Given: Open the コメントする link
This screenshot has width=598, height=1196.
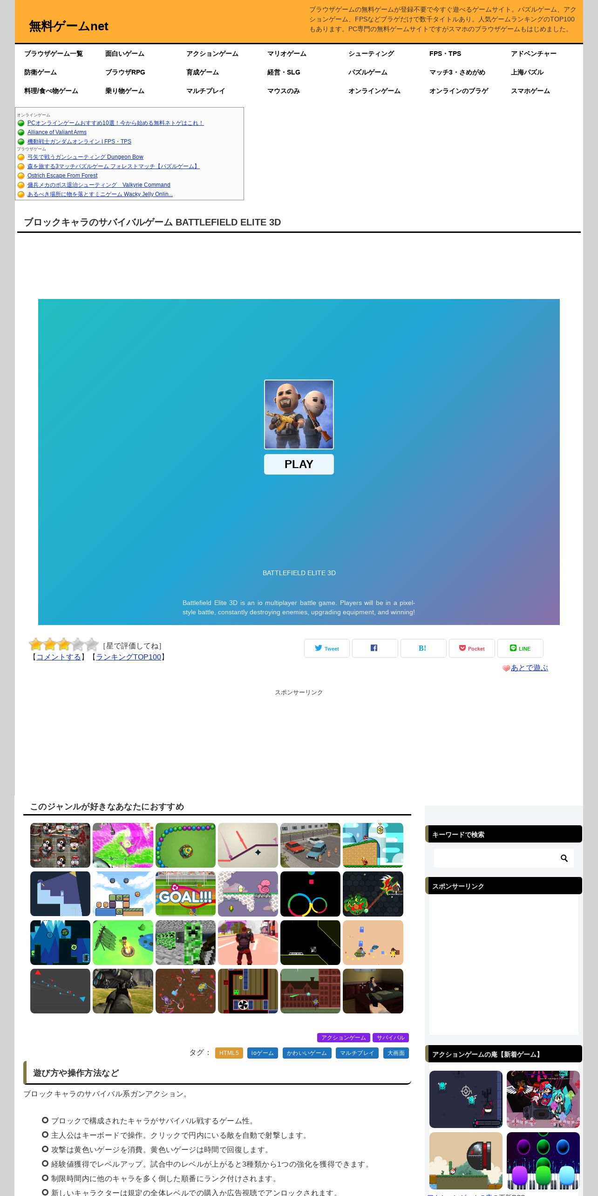Looking at the screenshot, I should pos(59,657).
